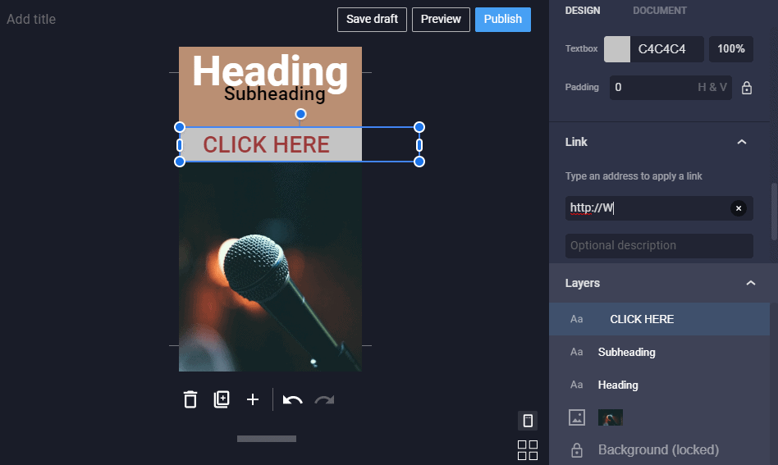Click the Heading layer Aa icon
Viewport: 778px width, 465px height.
point(577,385)
